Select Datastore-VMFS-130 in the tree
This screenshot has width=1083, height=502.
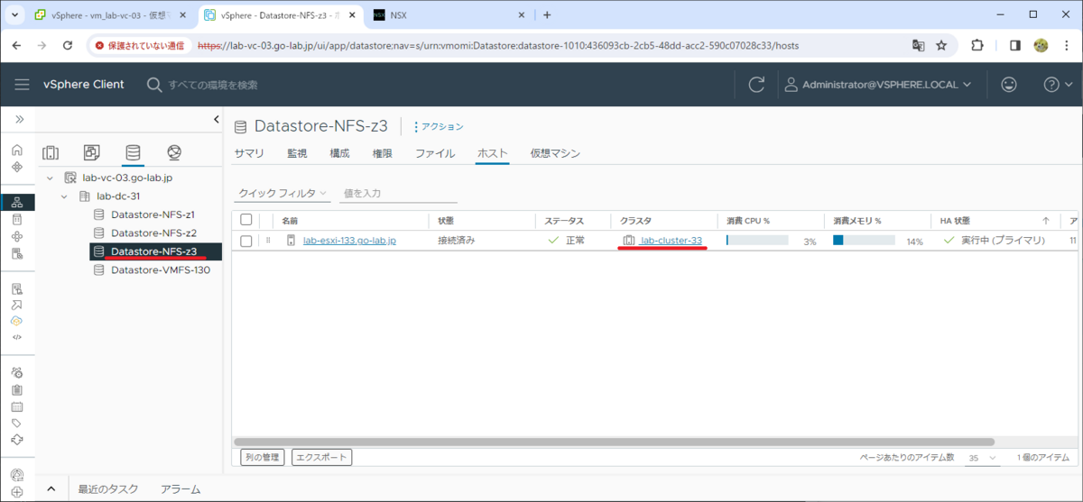click(160, 269)
